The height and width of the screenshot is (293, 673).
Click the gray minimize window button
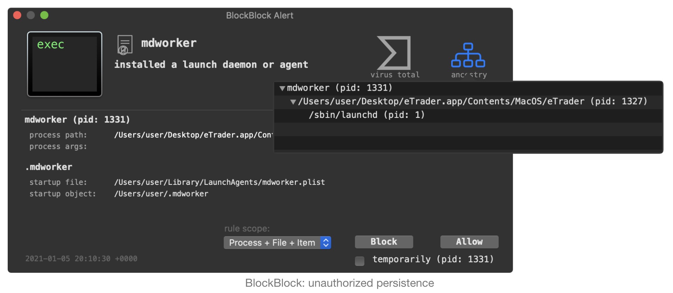pyautogui.click(x=31, y=15)
